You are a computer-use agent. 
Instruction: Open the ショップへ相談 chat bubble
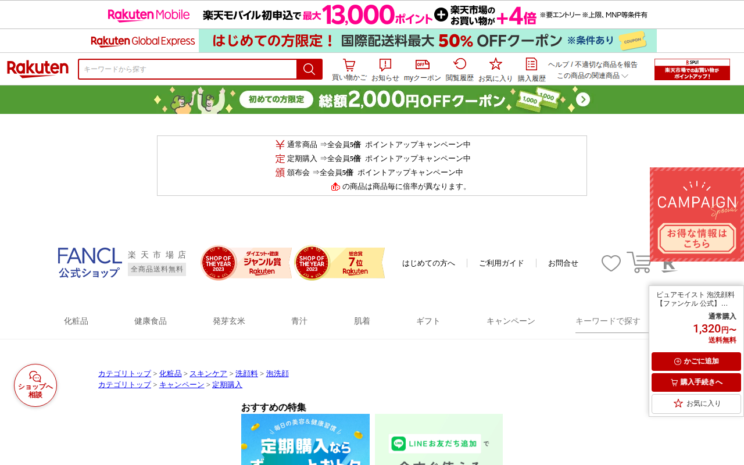[x=35, y=385]
